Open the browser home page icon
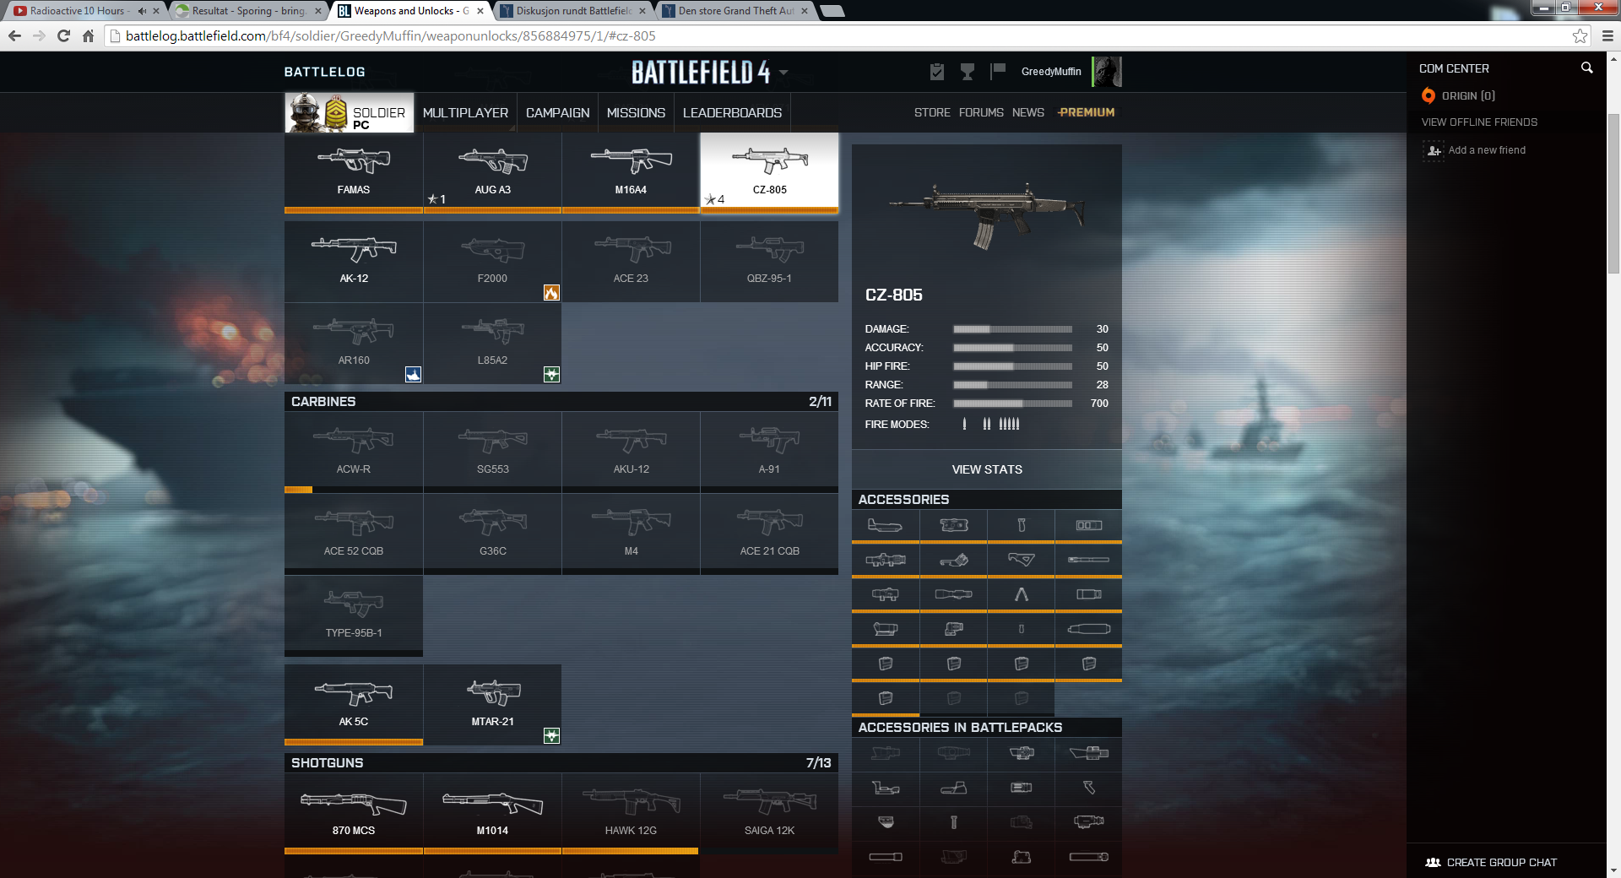The width and height of the screenshot is (1621, 878). (x=88, y=35)
